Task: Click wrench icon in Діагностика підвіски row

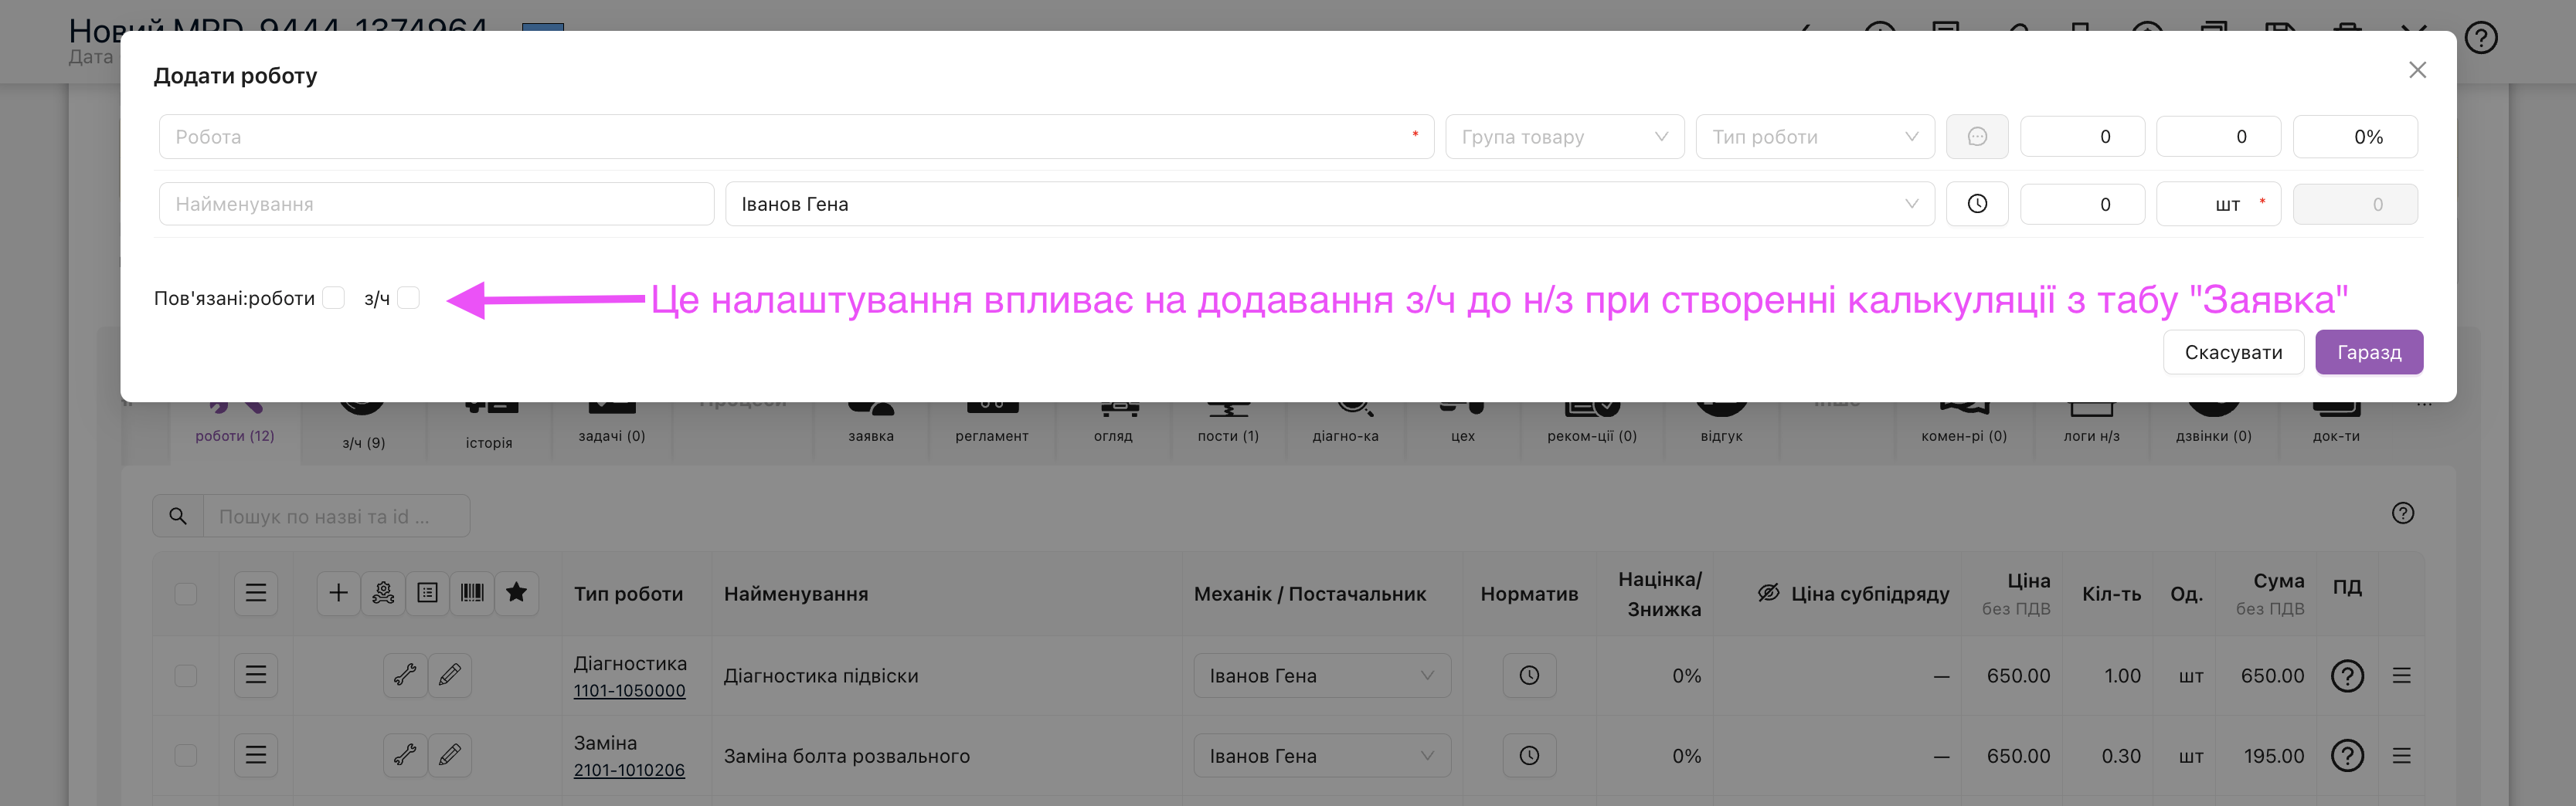Action: point(405,676)
